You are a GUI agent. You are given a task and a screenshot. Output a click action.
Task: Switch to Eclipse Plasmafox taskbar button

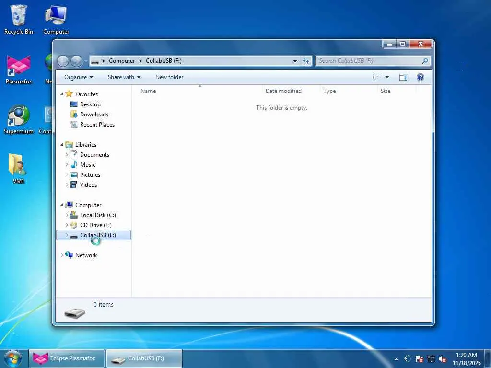[66, 358]
